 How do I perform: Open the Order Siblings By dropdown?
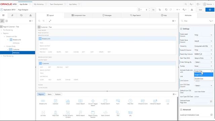pos(203,62)
